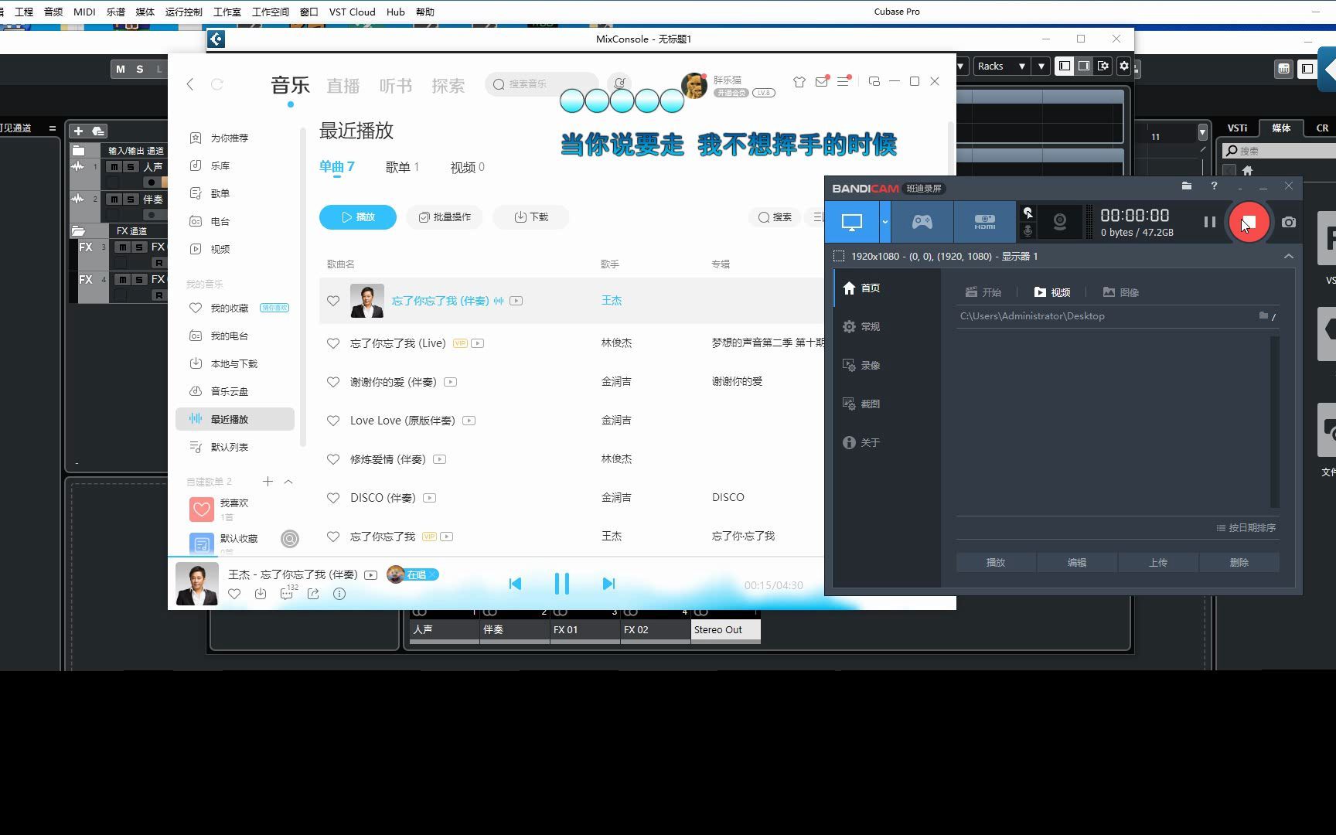The image size is (1336, 835).
Task: Pause the music player playback
Action: [562, 584]
